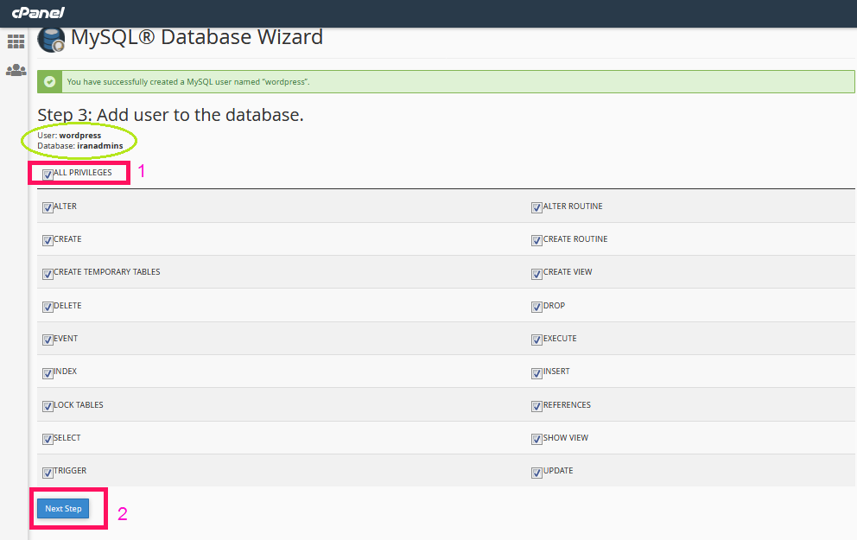
Task: Uncheck the ALTER privilege
Action: coord(48,207)
